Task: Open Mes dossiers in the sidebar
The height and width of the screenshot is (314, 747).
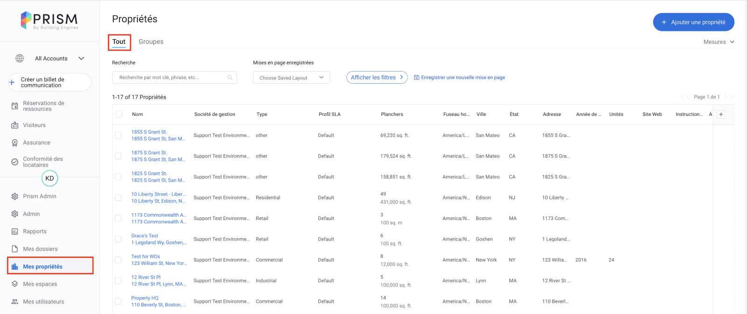Action: pyautogui.click(x=40, y=249)
